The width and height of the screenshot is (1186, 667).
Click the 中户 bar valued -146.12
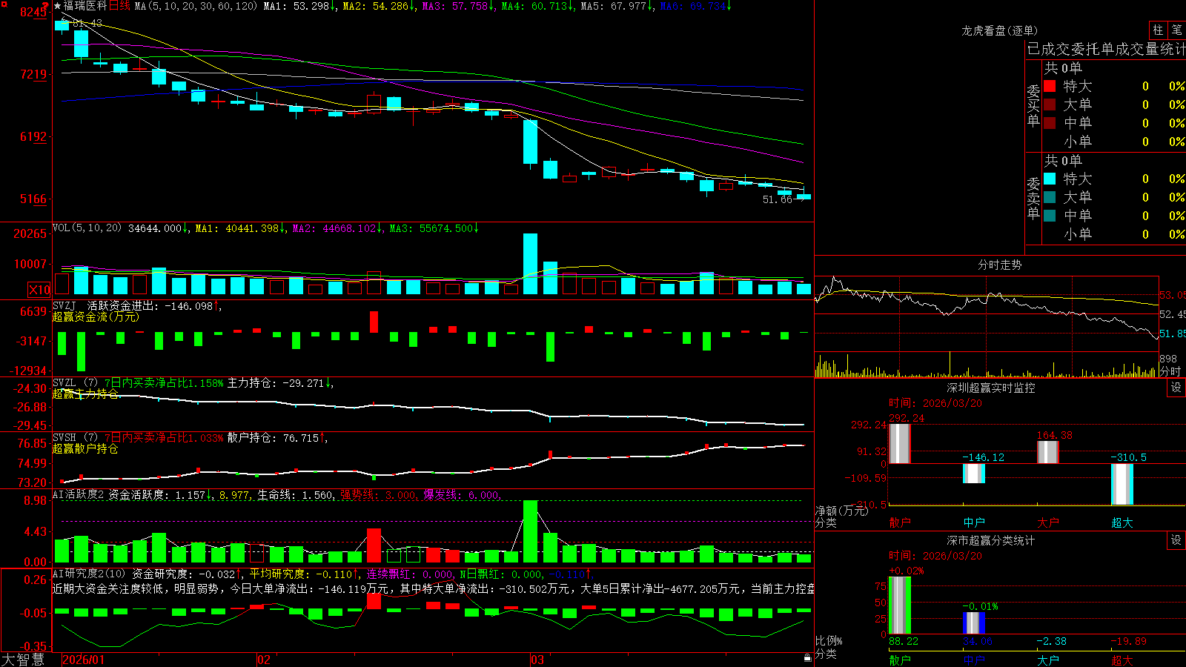tap(974, 474)
